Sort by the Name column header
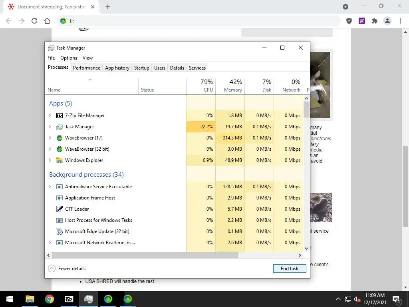This screenshot has height=307, width=409. tap(91, 86)
